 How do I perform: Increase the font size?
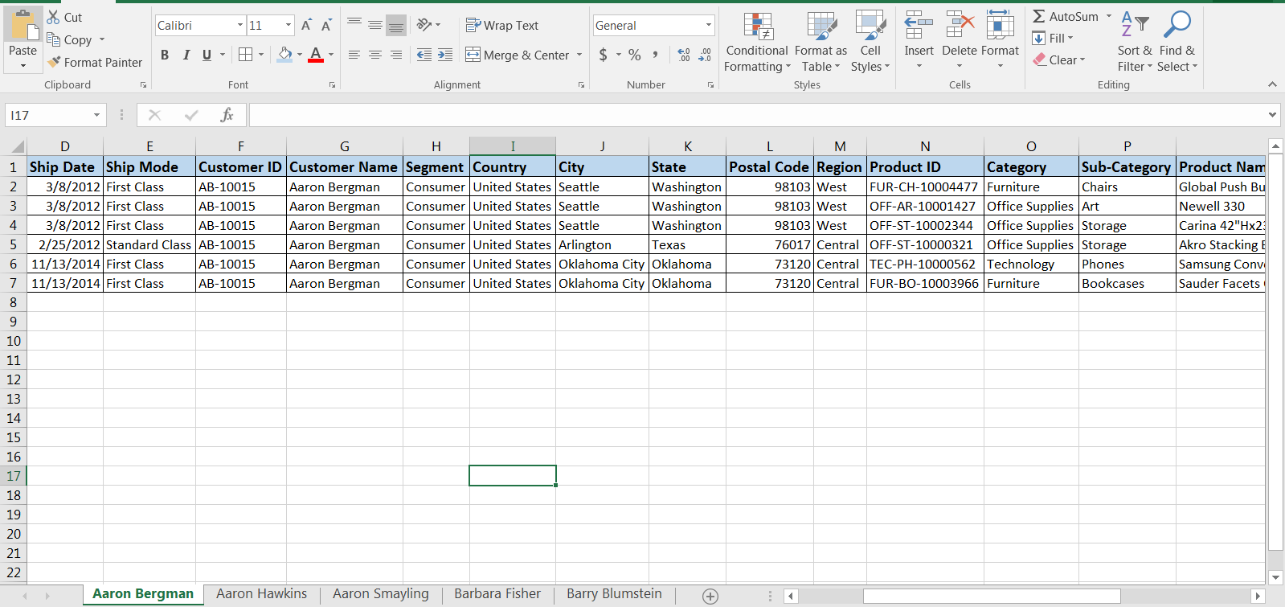(306, 26)
